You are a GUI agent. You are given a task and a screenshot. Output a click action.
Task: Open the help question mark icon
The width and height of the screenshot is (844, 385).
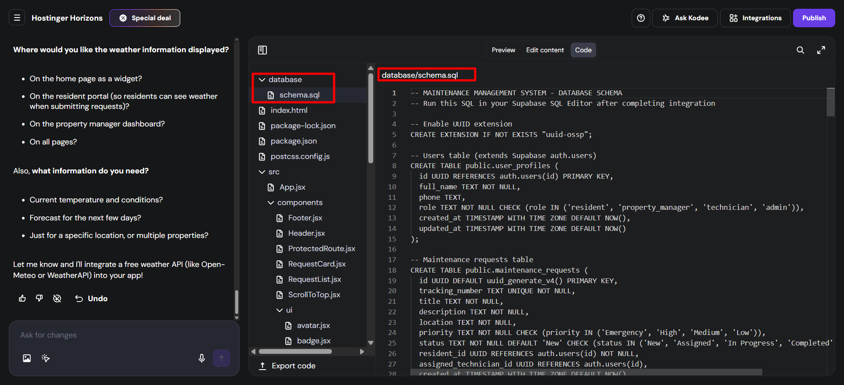coord(641,18)
